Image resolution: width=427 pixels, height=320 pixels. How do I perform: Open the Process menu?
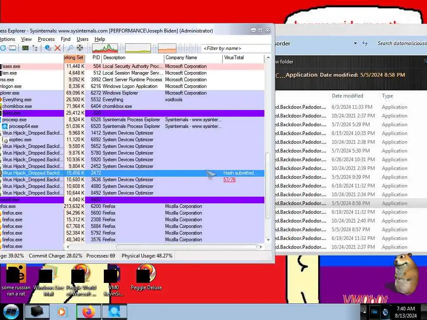pos(46,39)
